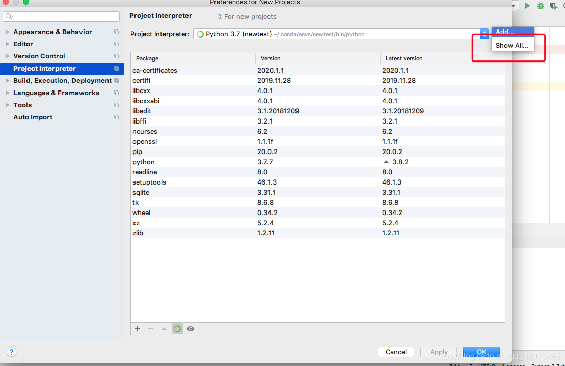Select the sqlite package row

(318, 192)
